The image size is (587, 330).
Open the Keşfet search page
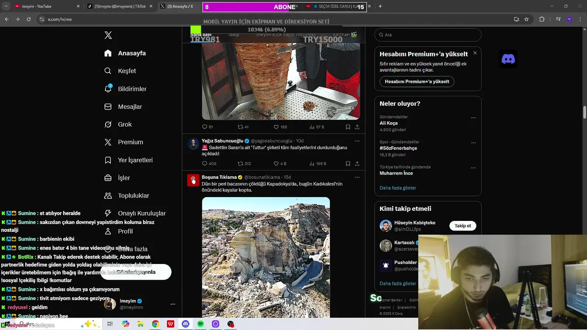(x=121, y=71)
